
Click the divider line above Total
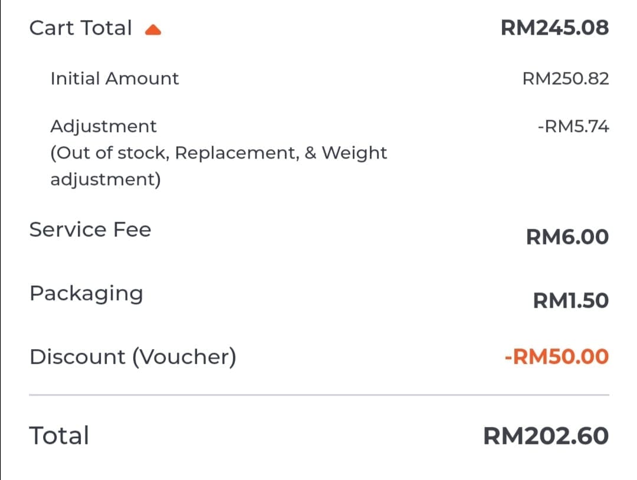(x=319, y=394)
